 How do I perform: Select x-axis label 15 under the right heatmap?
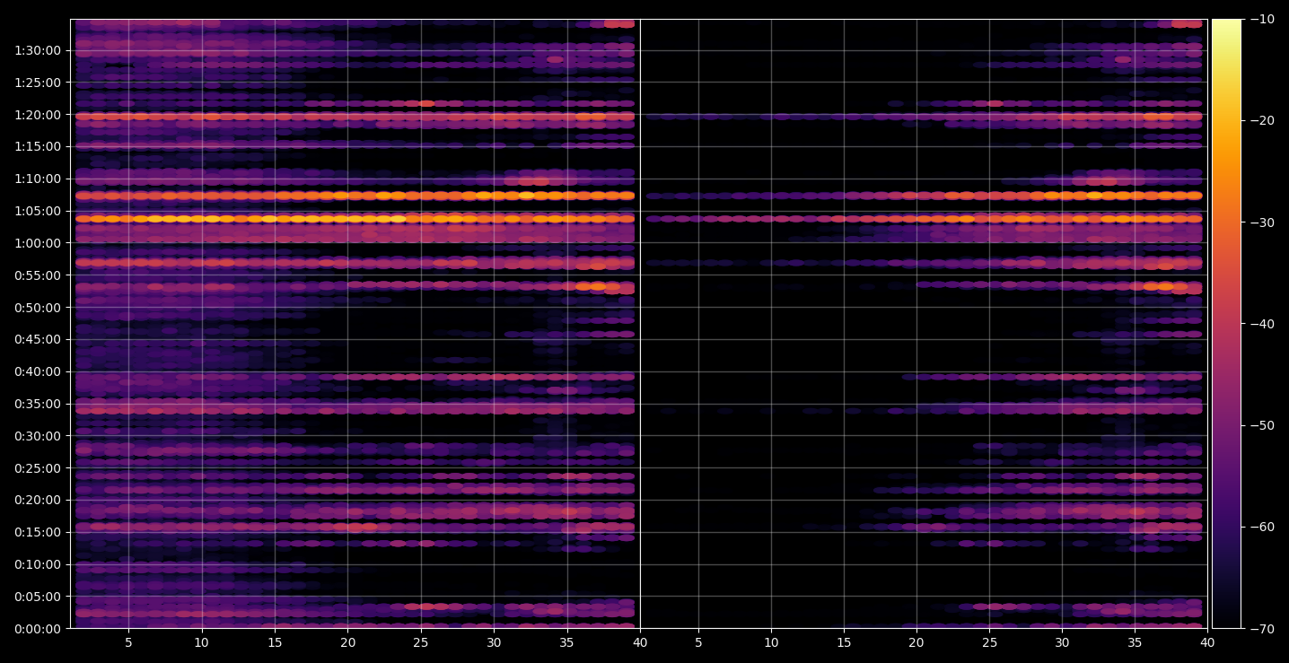[x=844, y=642]
